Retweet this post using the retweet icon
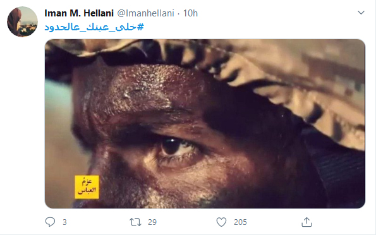 click(x=135, y=222)
